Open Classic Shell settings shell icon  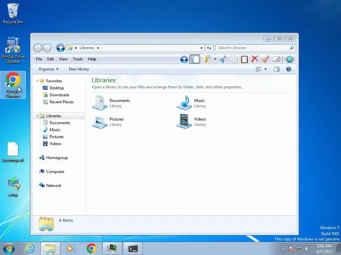[x=289, y=59]
